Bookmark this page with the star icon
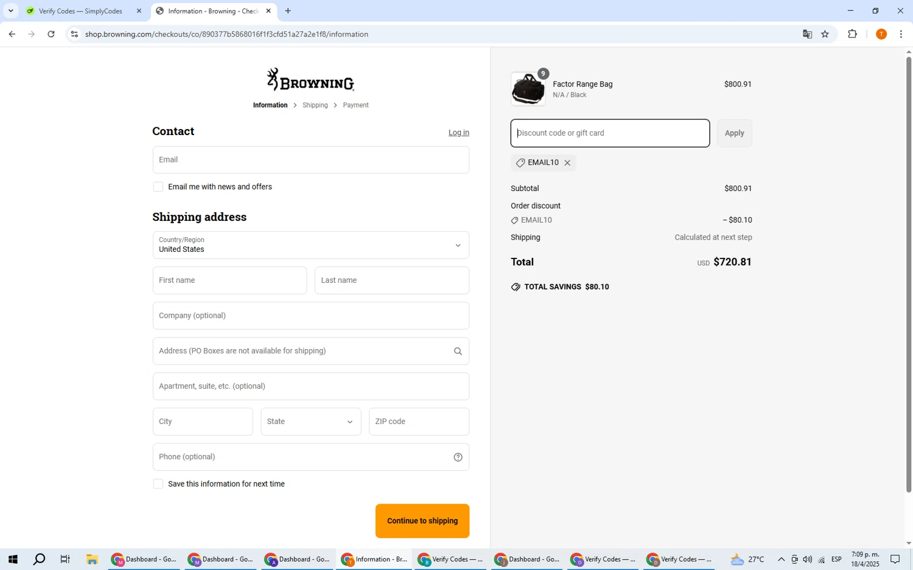This screenshot has height=570, width=913. click(825, 34)
